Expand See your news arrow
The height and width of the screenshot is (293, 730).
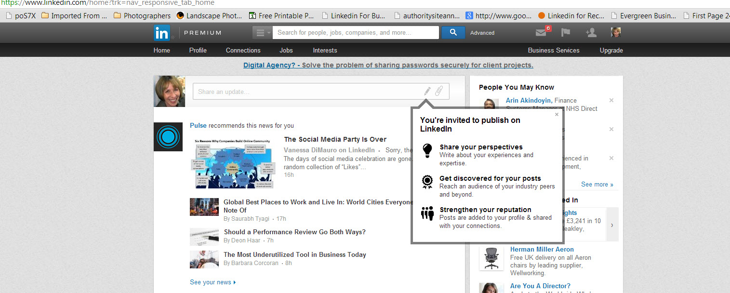[x=235, y=282]
